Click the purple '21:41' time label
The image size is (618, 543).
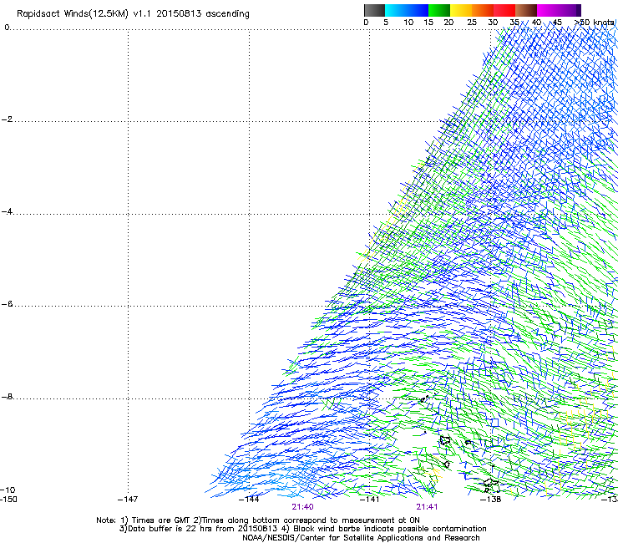[x=428, y=507]
